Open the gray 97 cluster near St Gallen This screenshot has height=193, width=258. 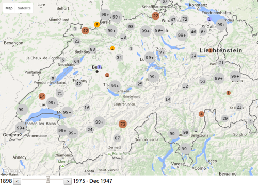pyautogui.click(x=203, y=31)
